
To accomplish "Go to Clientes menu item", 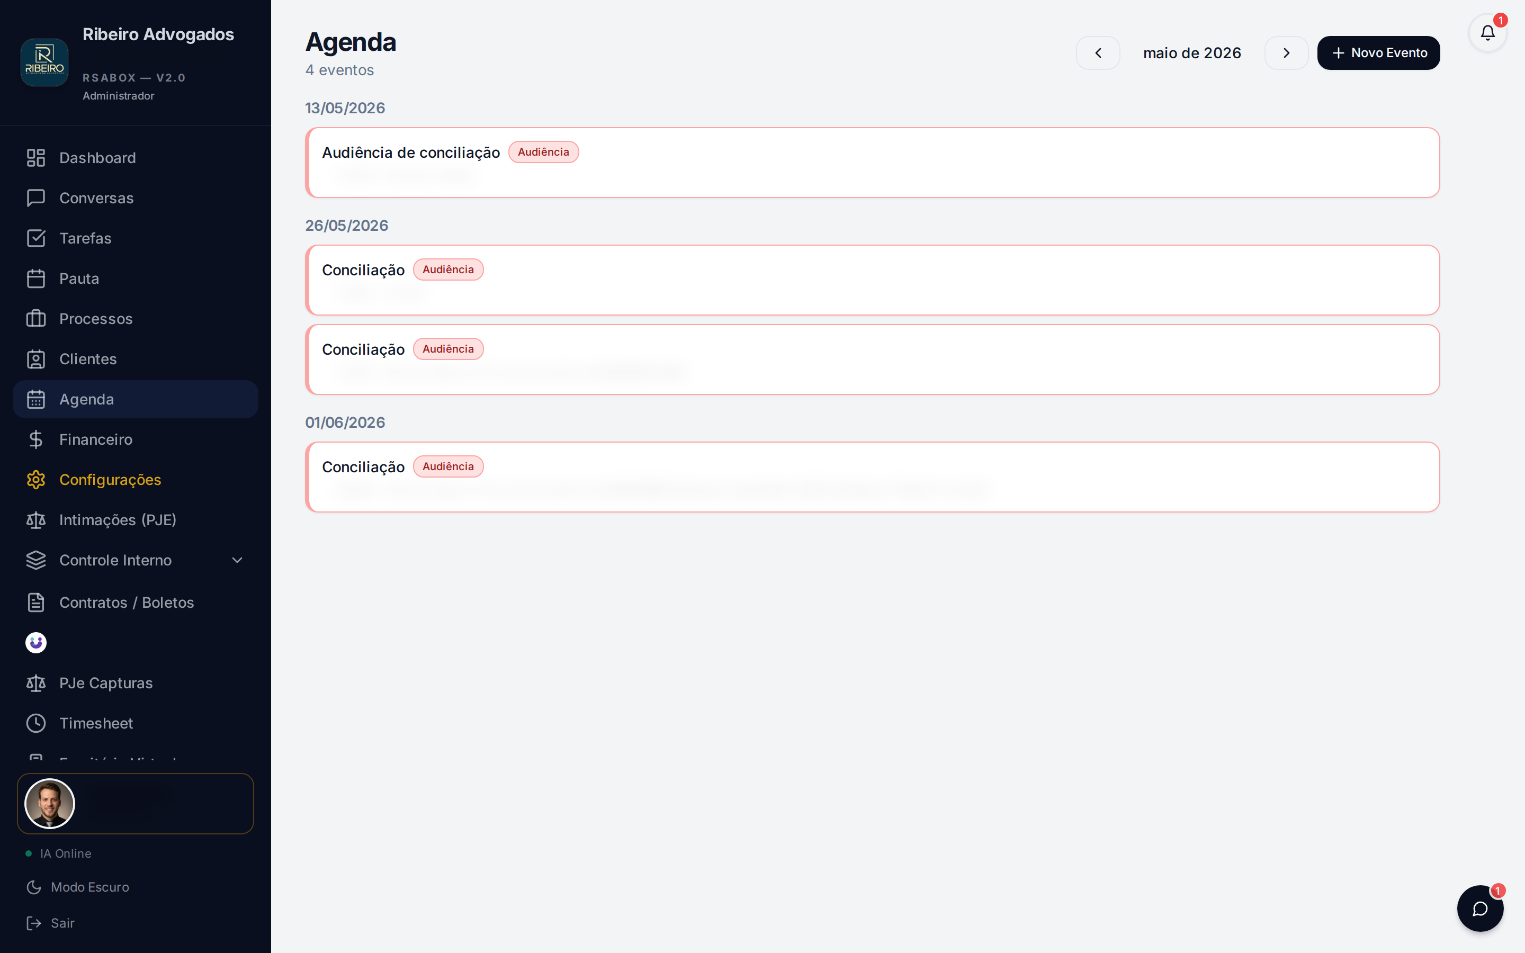I will 136,359.
